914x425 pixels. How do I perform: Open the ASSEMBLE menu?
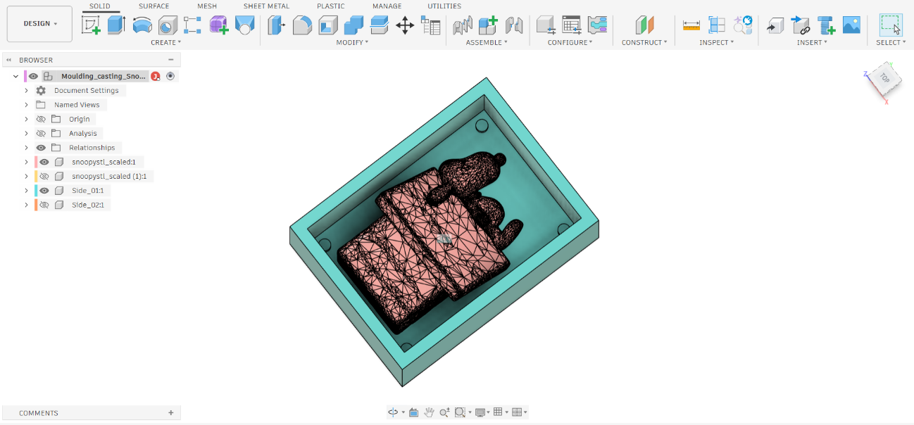(x=487, y=42)
